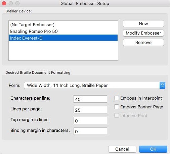Click the Characters per line field

point(90,99)
